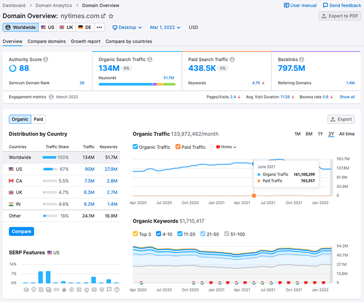Open nytimes.com via external link icon
The height and width of the screenshot is (302, 364).
point(103,16)
